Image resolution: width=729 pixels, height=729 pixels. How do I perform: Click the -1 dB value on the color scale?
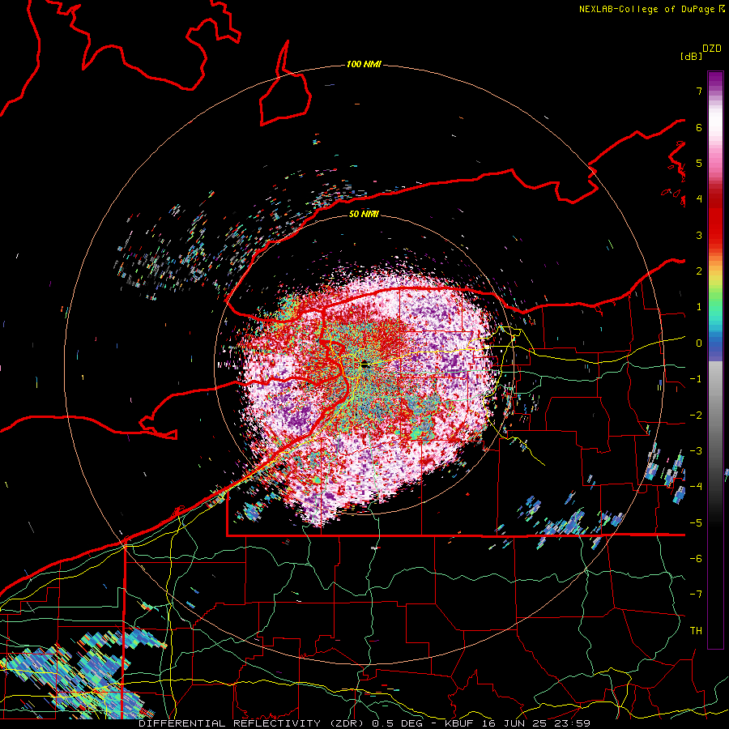click(x=696, y=378)
